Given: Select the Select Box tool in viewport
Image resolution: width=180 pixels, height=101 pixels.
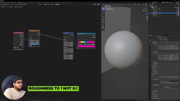Looking at the screenshot, I should click(x=103, y=9).
